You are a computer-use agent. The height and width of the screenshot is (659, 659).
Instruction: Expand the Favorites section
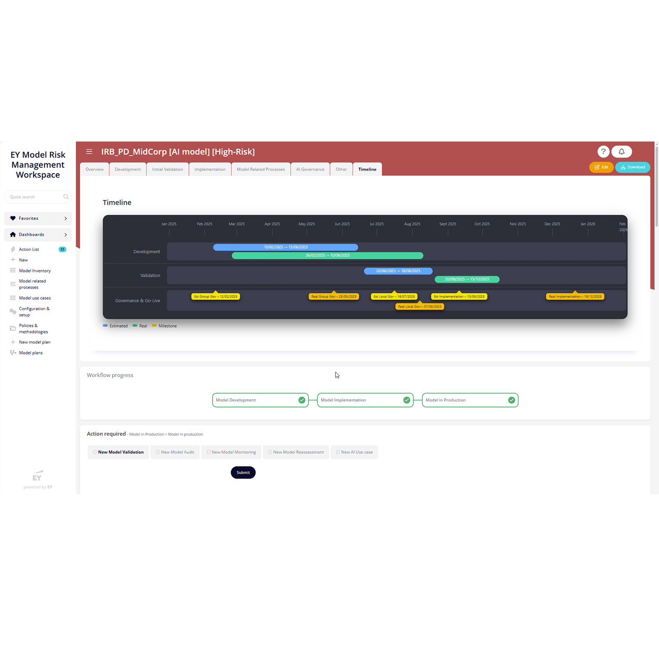pyautogui.click(x=38, y=218)
